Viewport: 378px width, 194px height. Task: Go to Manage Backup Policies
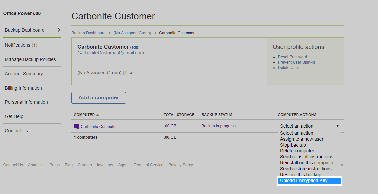click(30, 59)
